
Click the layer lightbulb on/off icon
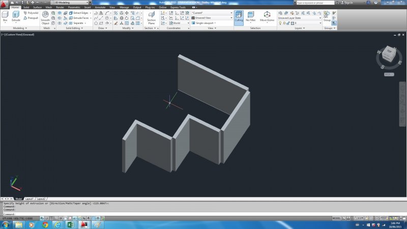point(280,23)
